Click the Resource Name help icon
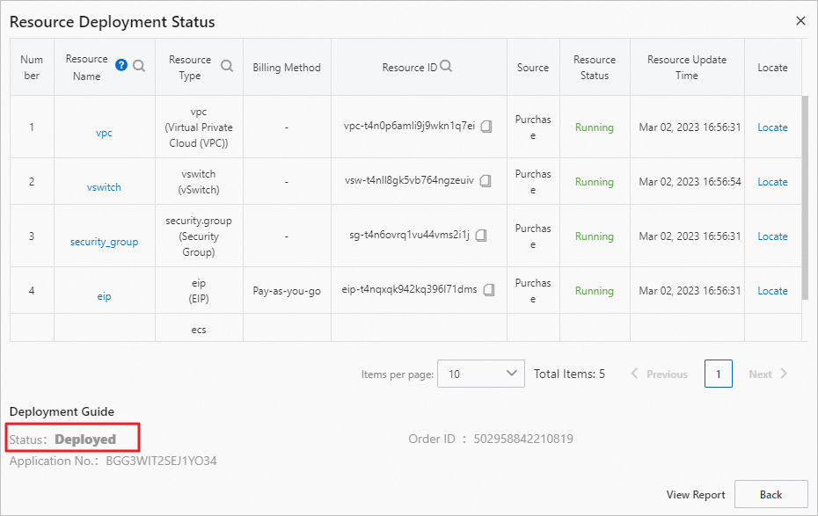This screenshot has height=516, width=818. pos(121,65)
